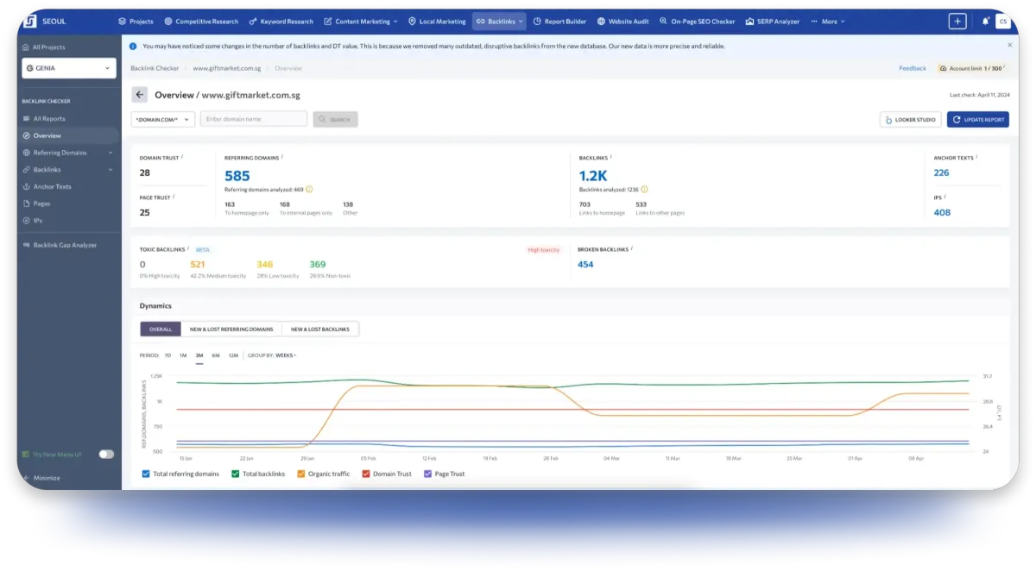Screen dimensions: 1036x571
Task: Change Group By Weeks dropdown
Action: 286,355
